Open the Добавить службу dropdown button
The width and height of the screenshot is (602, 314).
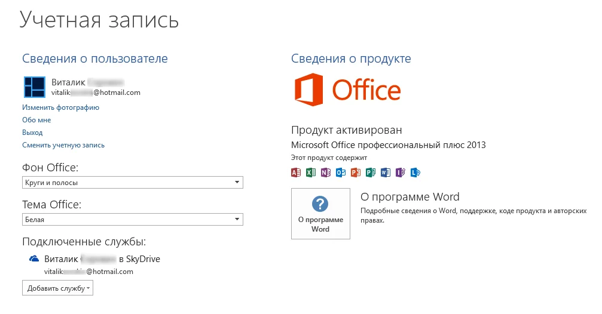58,288
